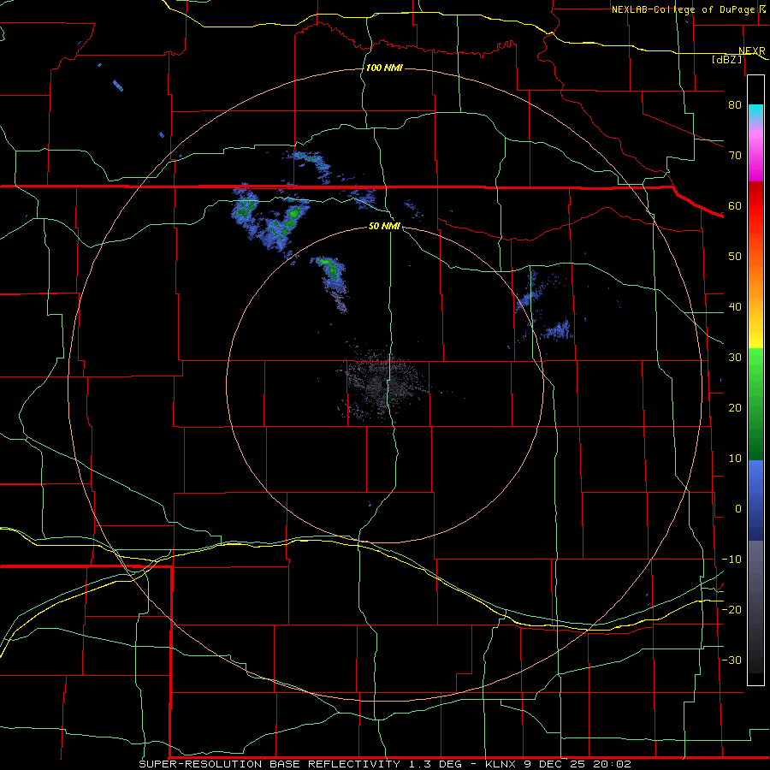Click the 0 value on the dBZ scale
This screenshot has height=770, width=770.
pyautogui.click(x=738, y=509)
